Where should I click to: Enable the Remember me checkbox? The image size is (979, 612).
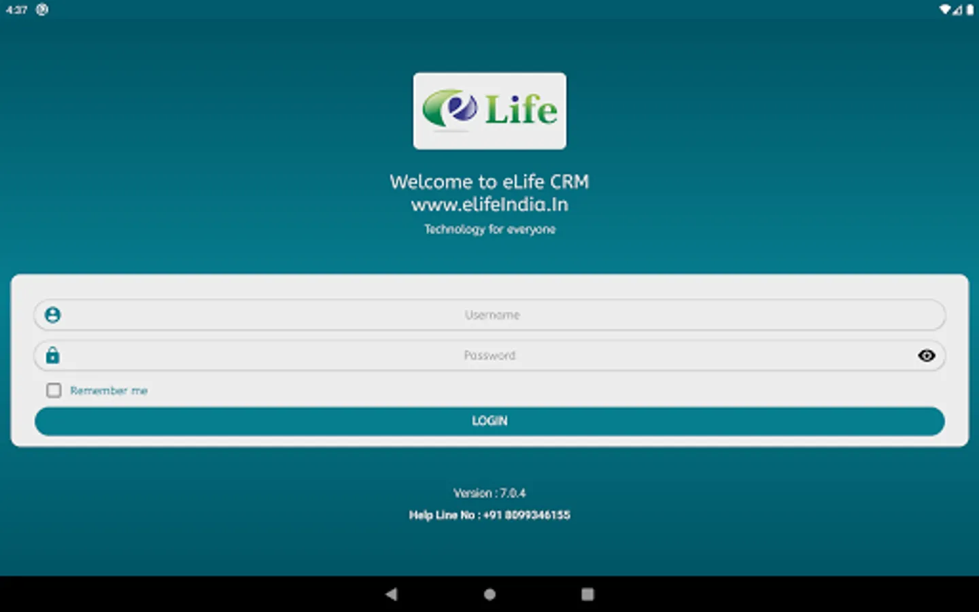[54, 390]
